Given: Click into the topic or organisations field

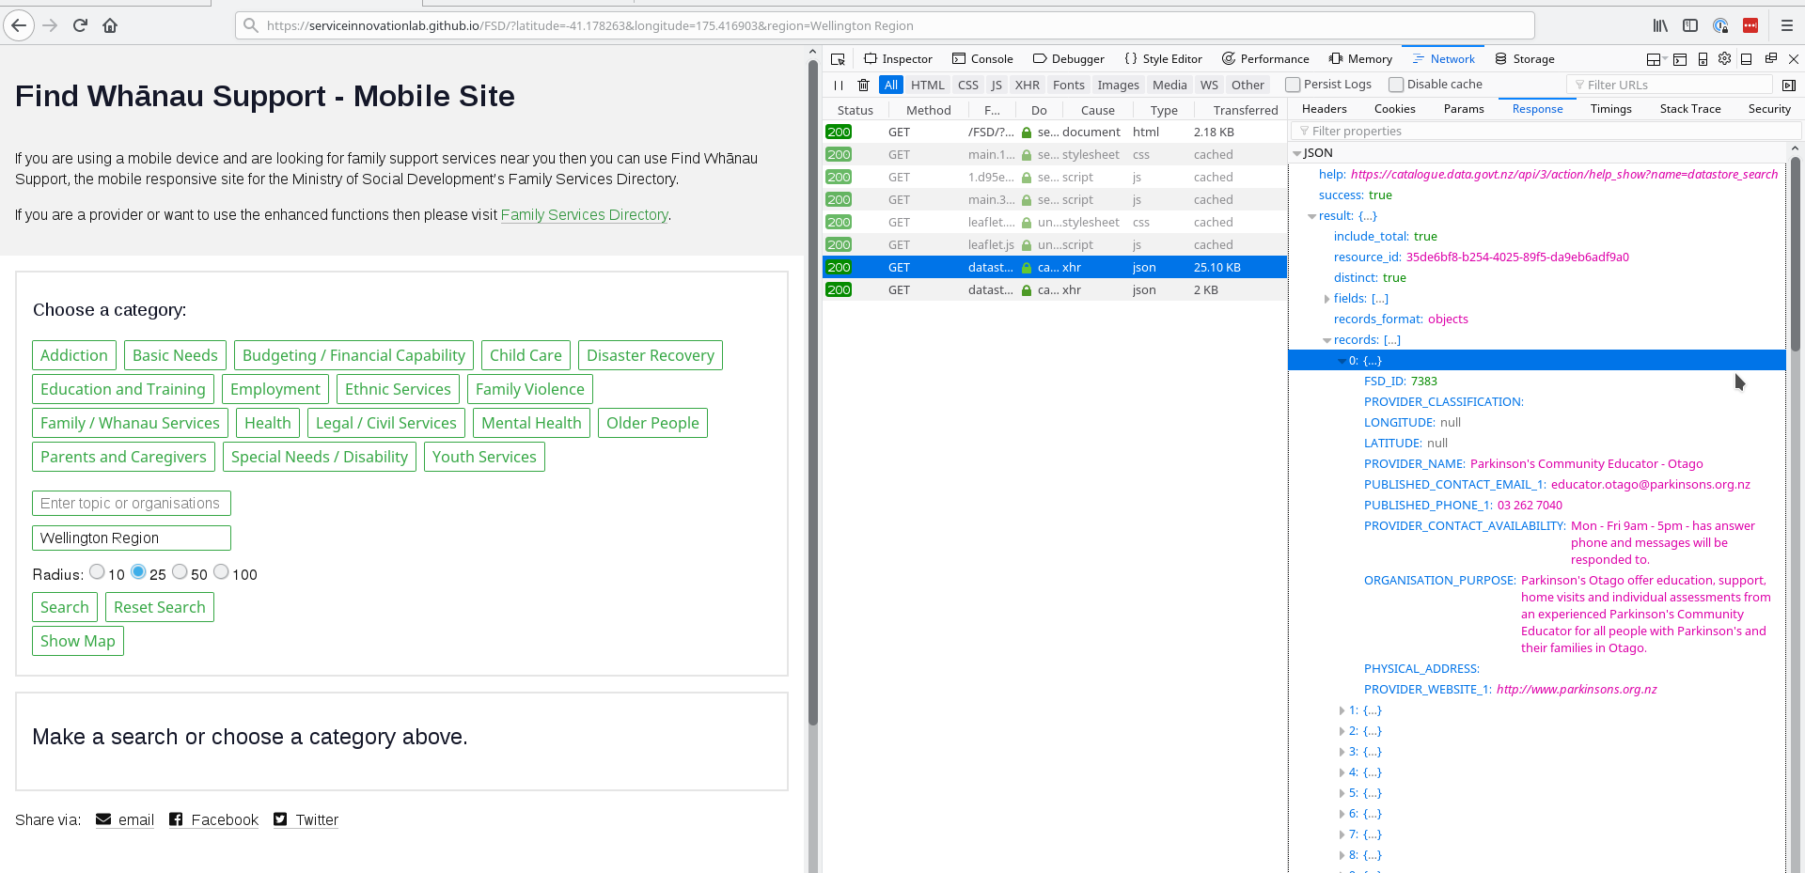Looking at the screenshot, I should (132, 504).
